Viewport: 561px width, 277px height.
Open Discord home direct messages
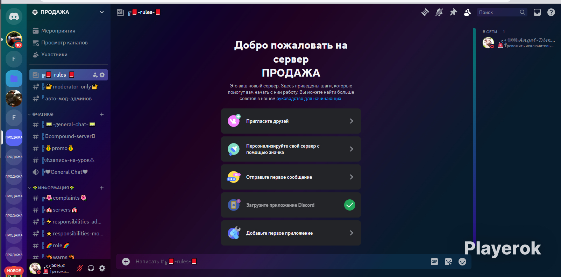click(x=14, y=16)
